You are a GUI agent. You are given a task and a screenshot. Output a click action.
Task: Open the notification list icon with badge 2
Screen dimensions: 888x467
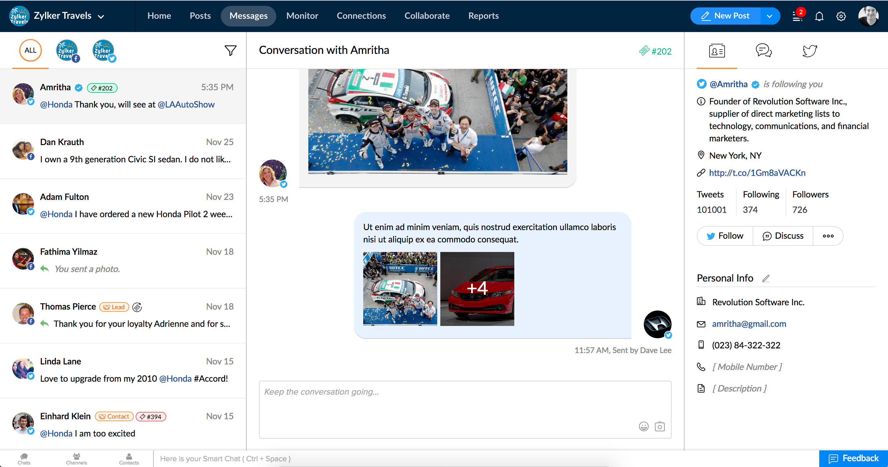point(797,16)
